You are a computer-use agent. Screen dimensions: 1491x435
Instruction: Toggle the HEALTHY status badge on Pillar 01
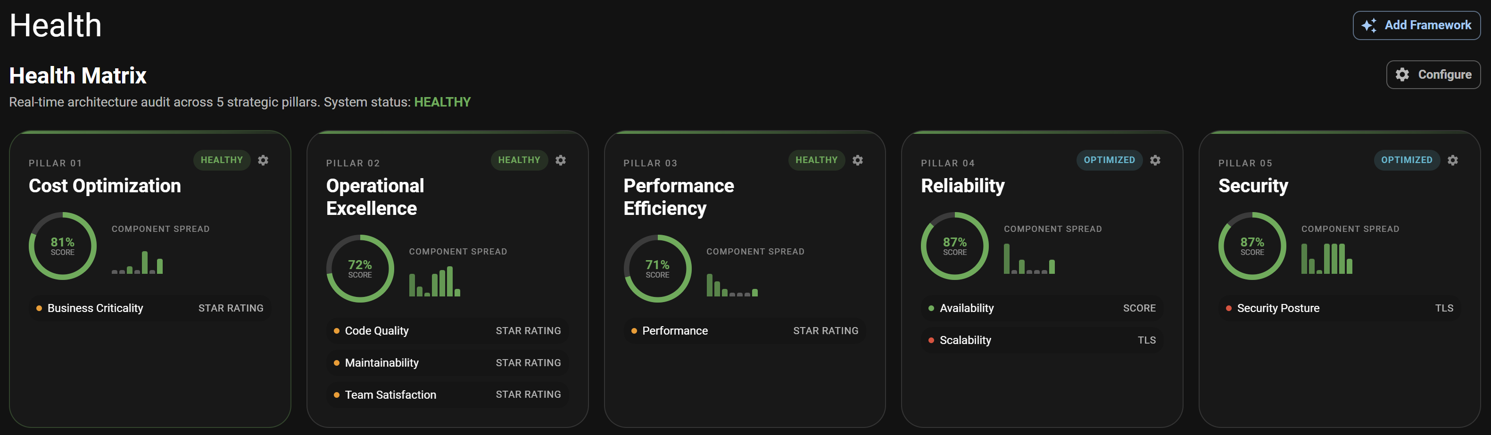point(222,160)
